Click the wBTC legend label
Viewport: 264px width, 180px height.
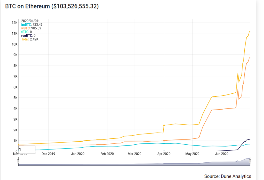26,28
